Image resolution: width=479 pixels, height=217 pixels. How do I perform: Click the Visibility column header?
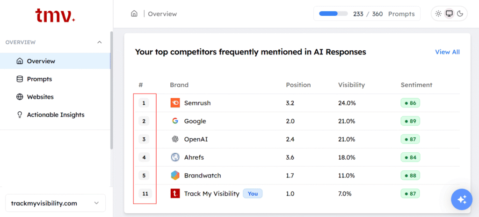351,85
